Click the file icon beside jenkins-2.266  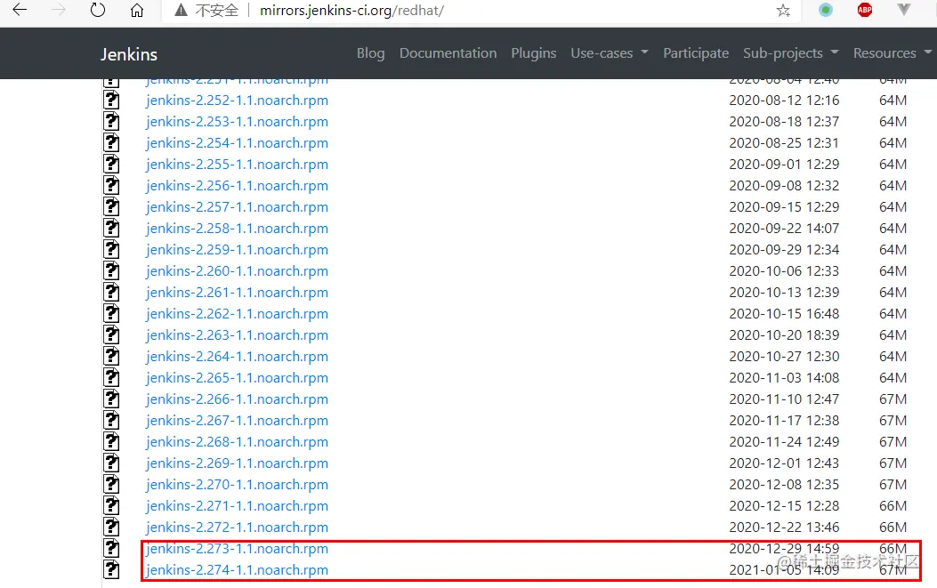click(x=111, y=399)
